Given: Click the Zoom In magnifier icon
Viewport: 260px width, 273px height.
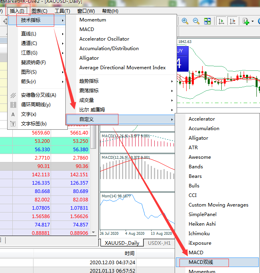Looking at the screenshot, I should [185, 21].
